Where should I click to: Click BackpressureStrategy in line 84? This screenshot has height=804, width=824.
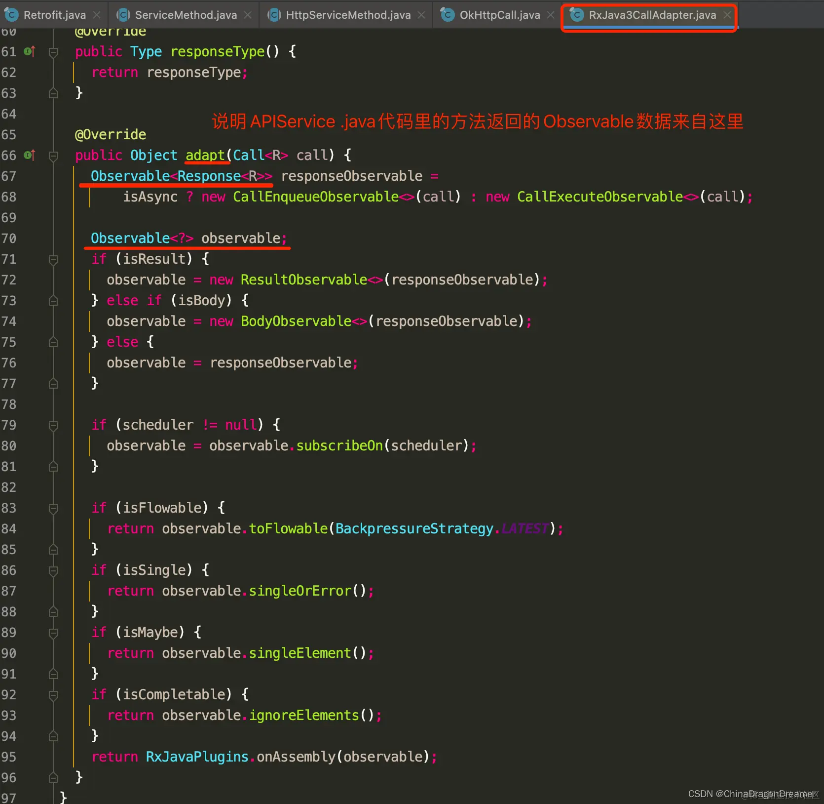pos(414,528)
